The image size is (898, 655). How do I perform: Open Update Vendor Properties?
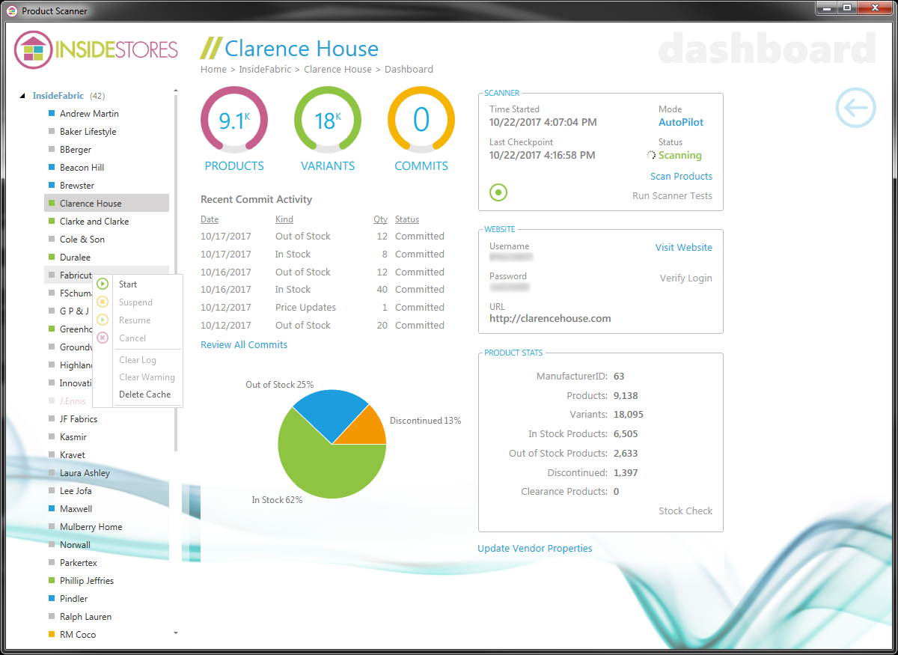(535, 549)
